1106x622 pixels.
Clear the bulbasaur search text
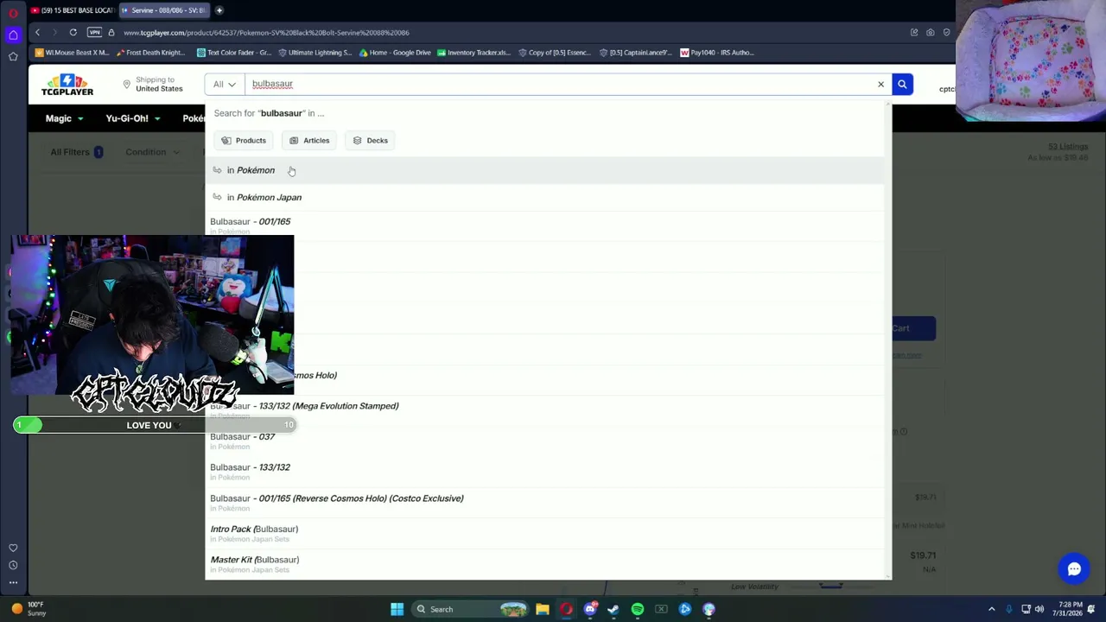[x=880, y=84]
